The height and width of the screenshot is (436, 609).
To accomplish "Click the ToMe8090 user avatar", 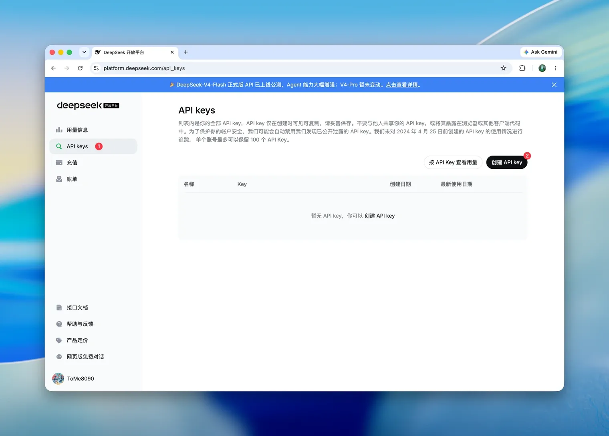I will point(58,378).
